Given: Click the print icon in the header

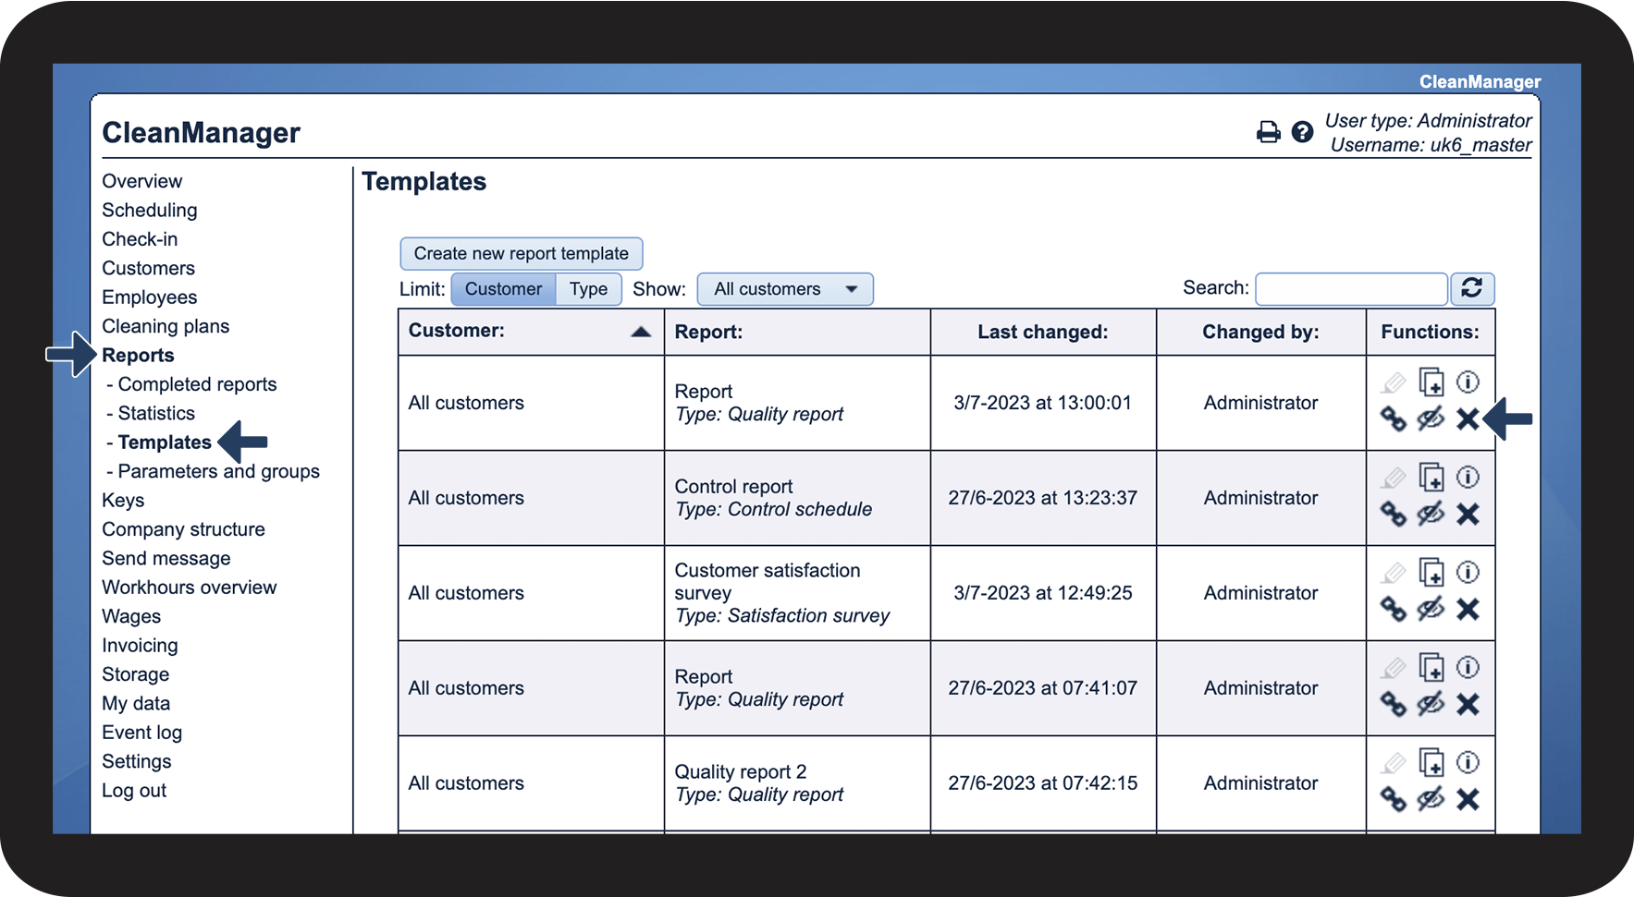Looking at the screenshot, I should [x=1268, y=132].
